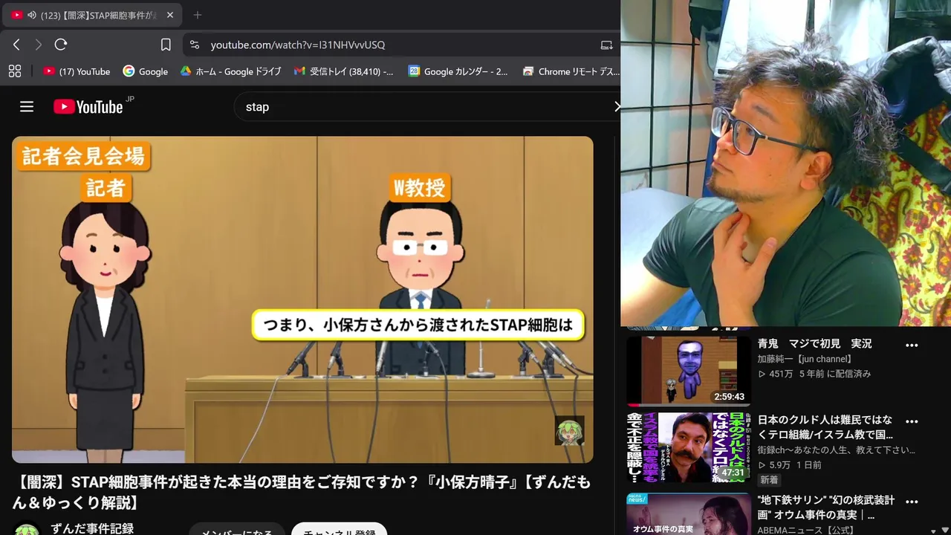Click the browser back arrow

pos(16,45)
